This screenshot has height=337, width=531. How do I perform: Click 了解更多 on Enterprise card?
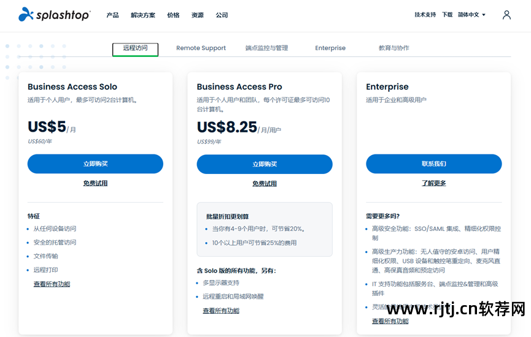click(x=434, y=183)
